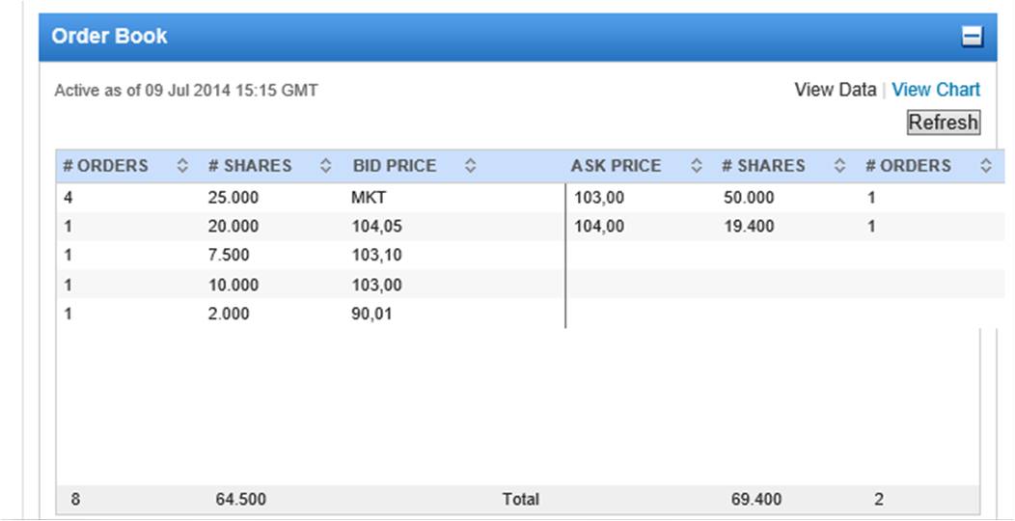Image resolution: width=1015 pixels, height=521 pixels.
Task: Switch to View Data
Action: click(835, 90)
